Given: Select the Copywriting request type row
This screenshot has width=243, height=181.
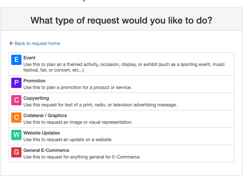Looking at the screenshot, I should 121,101.
